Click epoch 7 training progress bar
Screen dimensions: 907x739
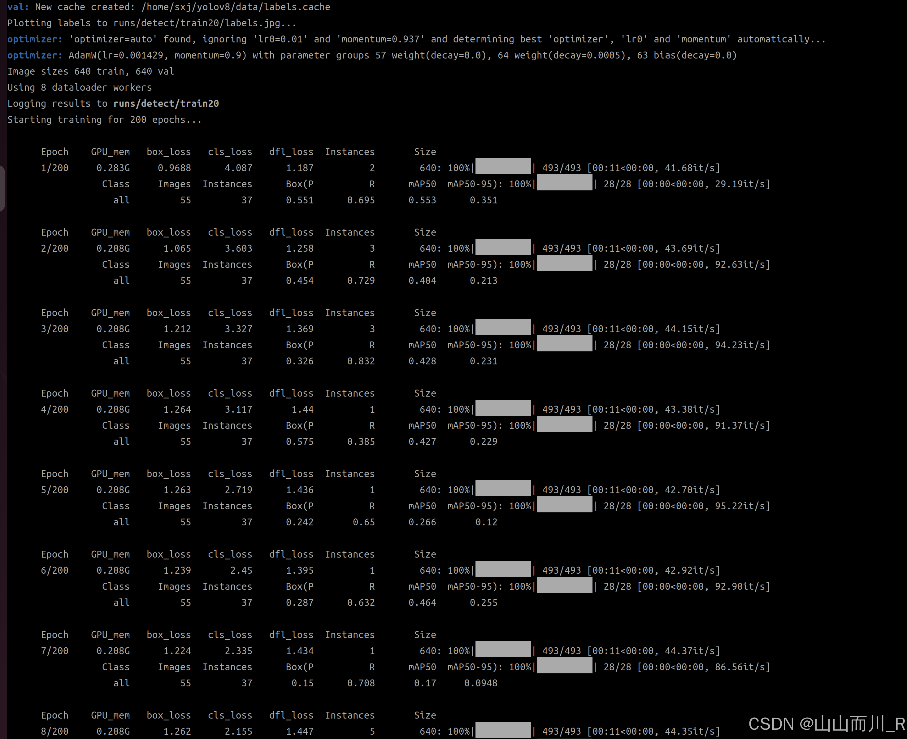(503, 649)
